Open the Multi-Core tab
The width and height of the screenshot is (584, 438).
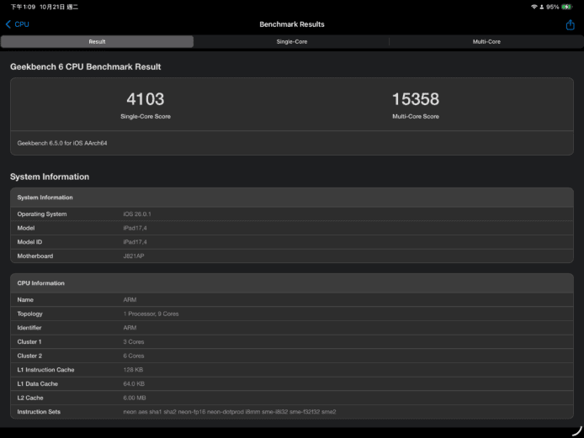tap(486, 41)
